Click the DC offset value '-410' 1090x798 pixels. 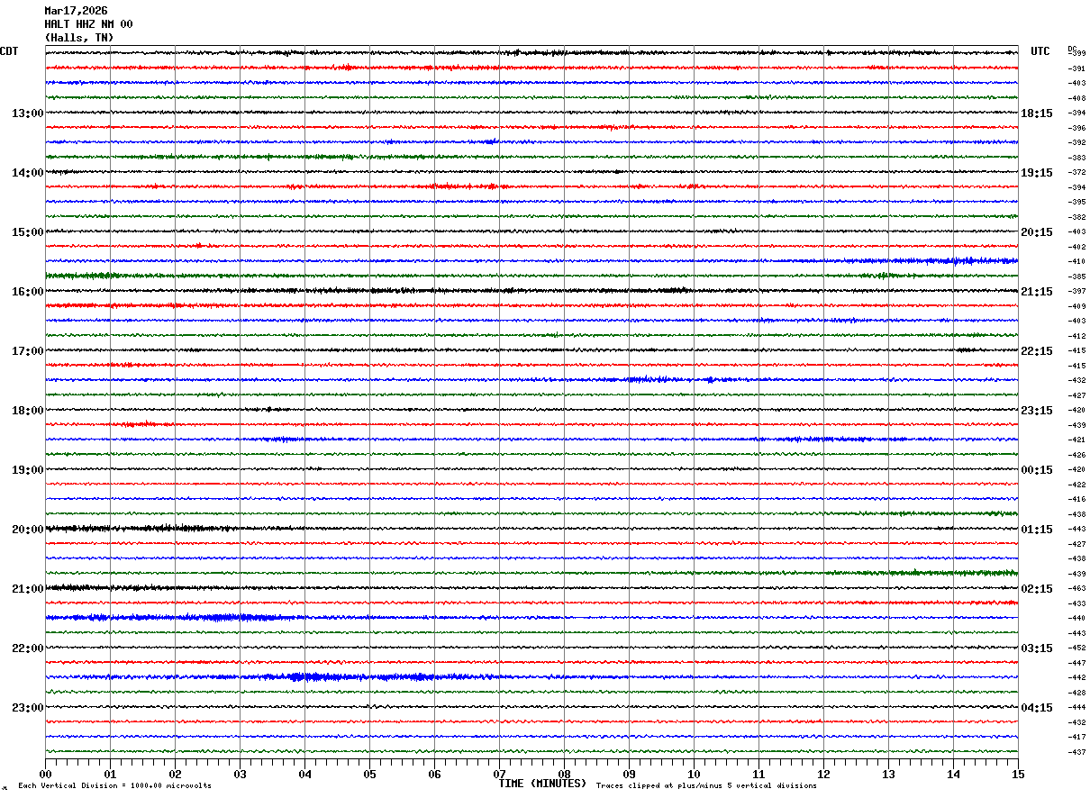(x=1076, y=261)
